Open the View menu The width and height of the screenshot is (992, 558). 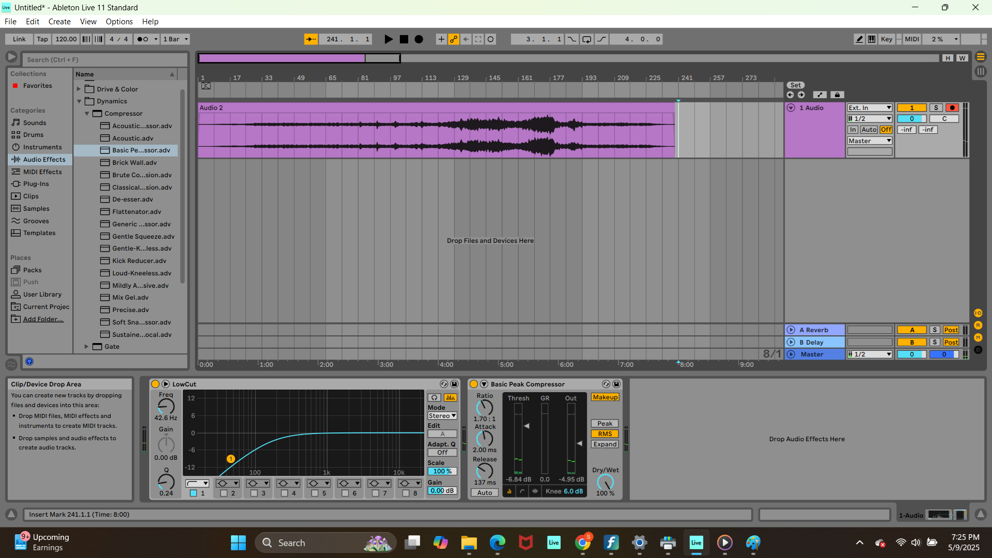88,22
